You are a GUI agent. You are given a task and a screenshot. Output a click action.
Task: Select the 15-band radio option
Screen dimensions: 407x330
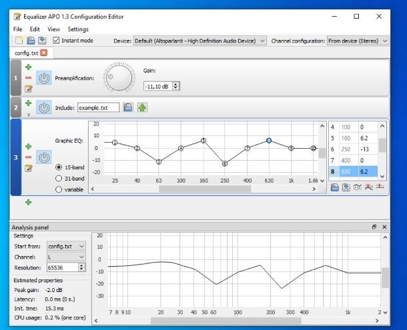pyautogui.click(x=59, y=167)
